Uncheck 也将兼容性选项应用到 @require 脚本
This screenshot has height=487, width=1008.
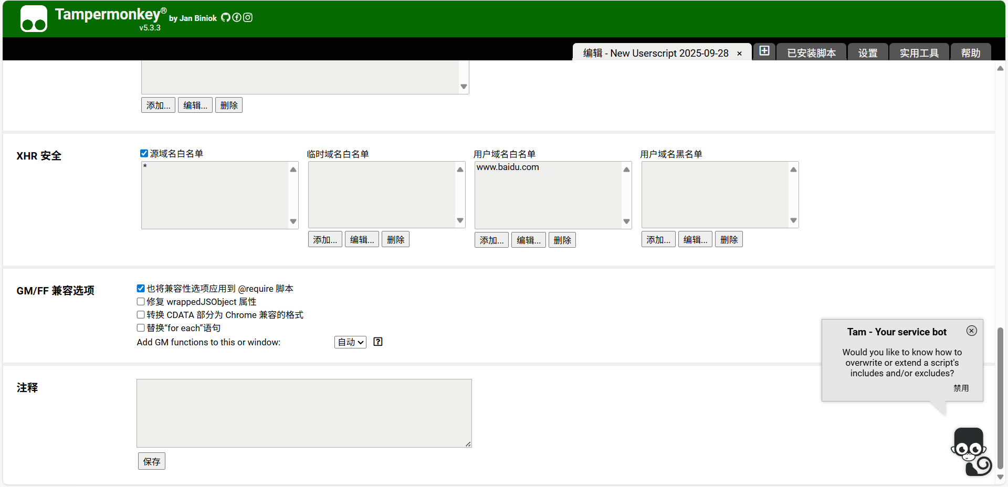[141, 288]
